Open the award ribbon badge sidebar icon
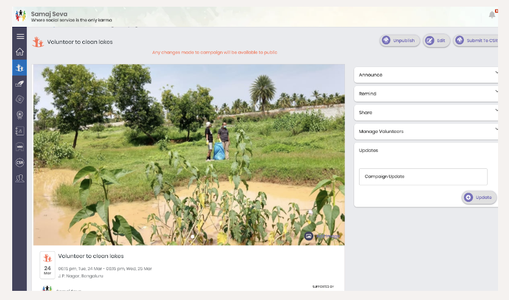Screen dimensions: 509x300 [20, 115]
